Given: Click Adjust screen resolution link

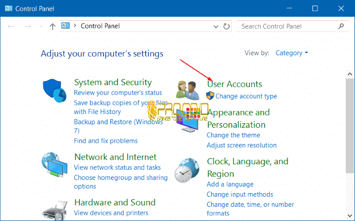Looking at the screenshot, I should tap(241, 145).
